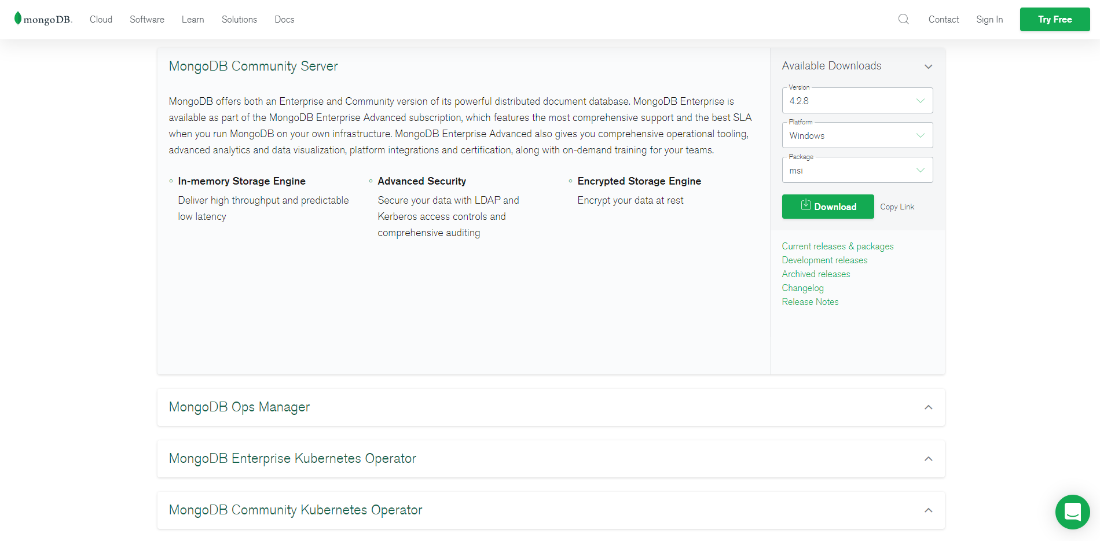Open the Platform Windows dropdown
Screen dimensions: 1100x541
click(x=857, y=135)
